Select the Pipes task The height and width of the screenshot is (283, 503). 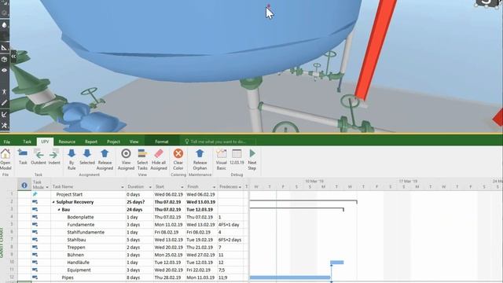pyautogui.click(x=68, y=277)
